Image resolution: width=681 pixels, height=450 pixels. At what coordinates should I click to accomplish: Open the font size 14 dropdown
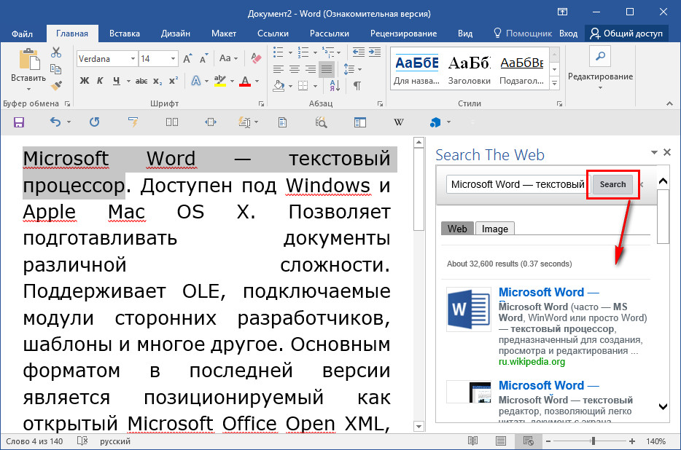(173, 58)
